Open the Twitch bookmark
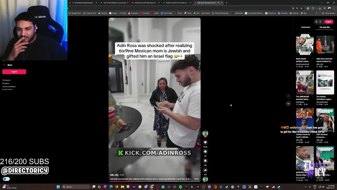 coord(188,13)
